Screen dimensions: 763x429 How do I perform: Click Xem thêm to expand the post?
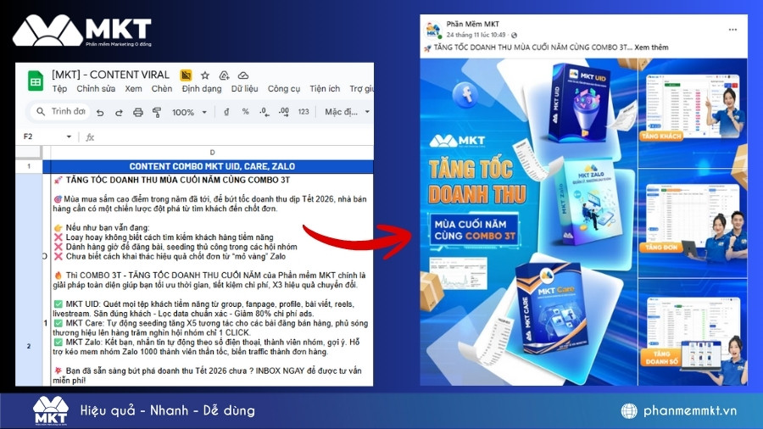coord(651,47)
